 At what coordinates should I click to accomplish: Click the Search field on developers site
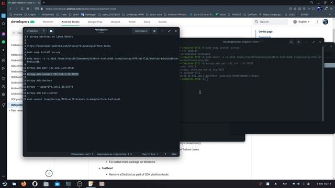(x=271, y=22)
